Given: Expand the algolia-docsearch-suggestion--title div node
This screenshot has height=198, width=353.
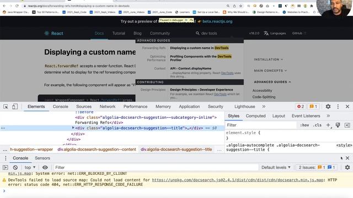Looking at the screenshot, I should [73, 128].
